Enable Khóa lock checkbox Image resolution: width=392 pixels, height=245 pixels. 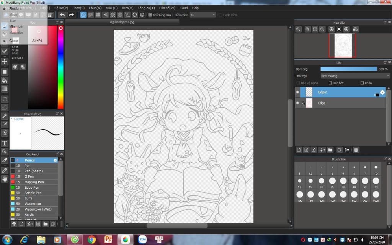[x=362, y=83]
